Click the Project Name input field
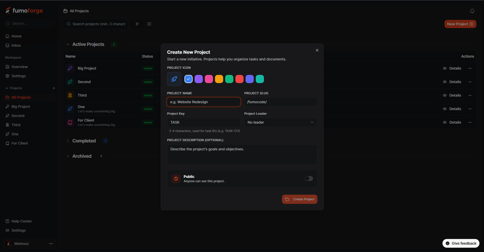This screenshot has height=252, width=484. pos(204,102)
